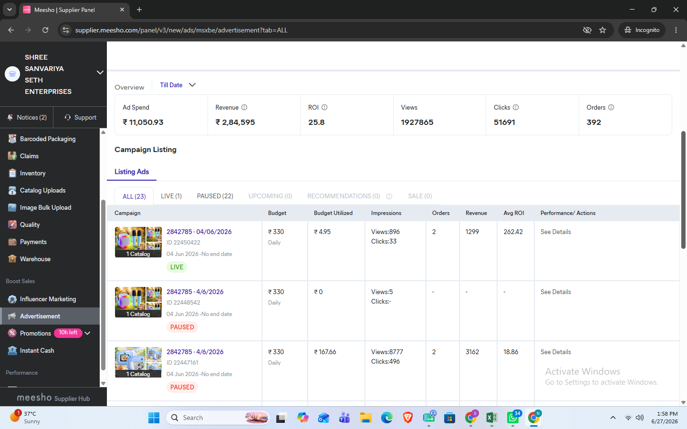
Task: Open Chrome three-dot menu
Action: tap(676, 30)
